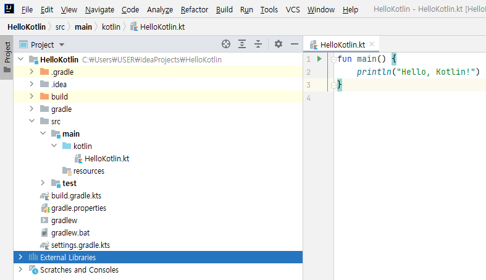Click fold marker on line 1
This screenshot has width=486, height=280.
(x=333, y=59)
